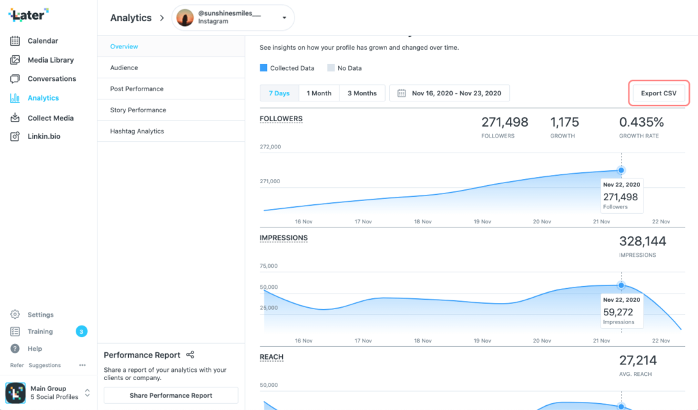Click the Followers chart Nov 22 data point
Viewport: 698px width, 410px height.
(621, 170)
